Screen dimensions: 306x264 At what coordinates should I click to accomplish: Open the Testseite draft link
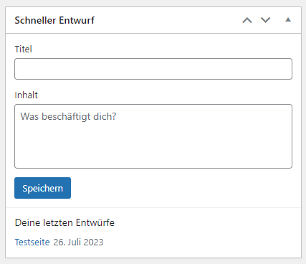coord(32,242)
